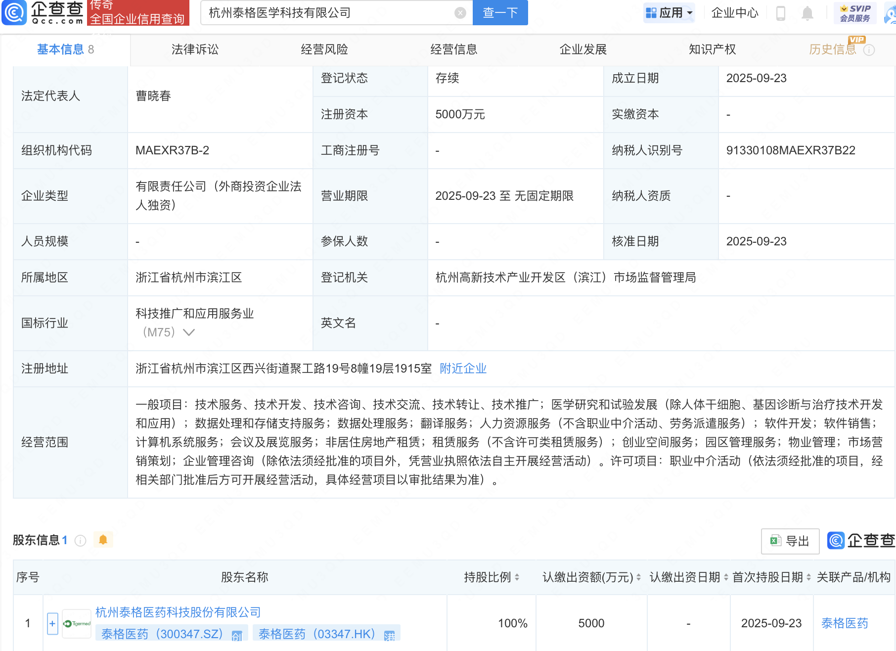896x651 pixels.
Task: Sort by 首次持股日期 column
Action: tap(808, 577)
